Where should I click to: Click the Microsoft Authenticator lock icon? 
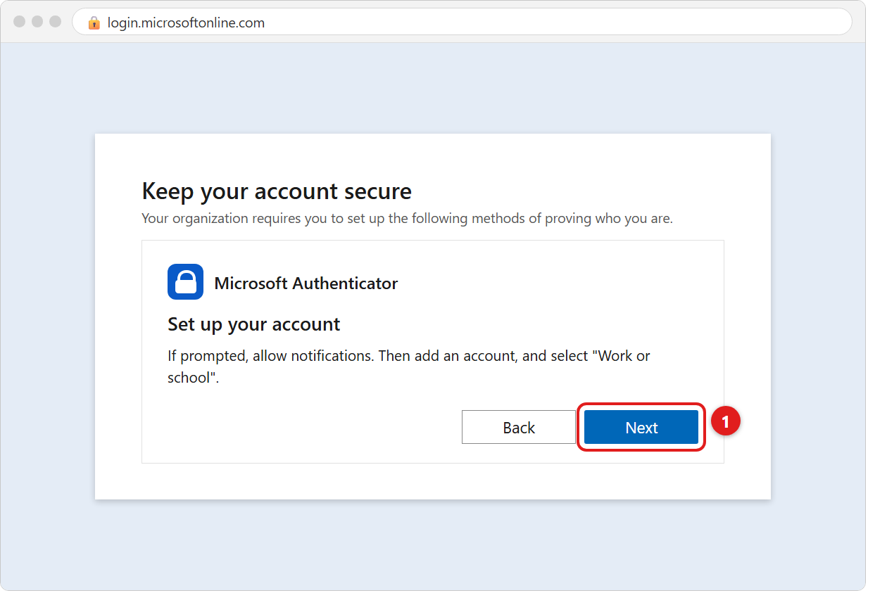click(x=185, y=282)
